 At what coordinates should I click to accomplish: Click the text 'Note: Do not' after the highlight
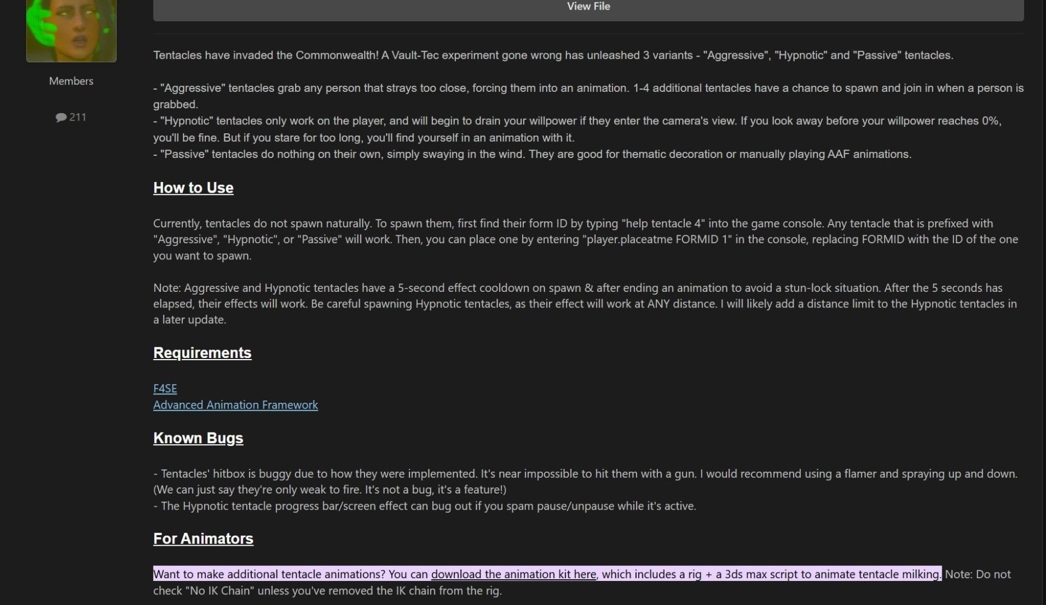[978, 574]
